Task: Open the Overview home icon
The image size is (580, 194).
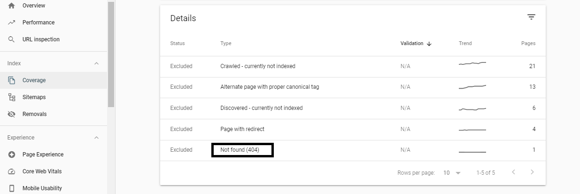Action: (12, 6)
